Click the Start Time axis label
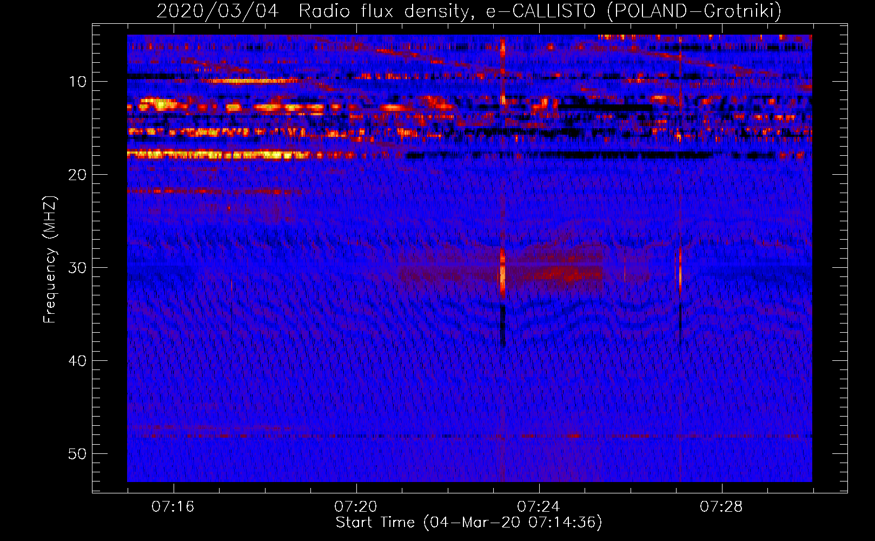875x541 pixels. coord(469,523)
